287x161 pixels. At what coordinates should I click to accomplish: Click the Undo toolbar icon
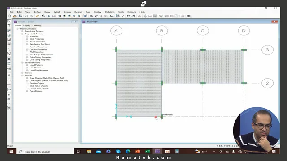pos(26,16)
